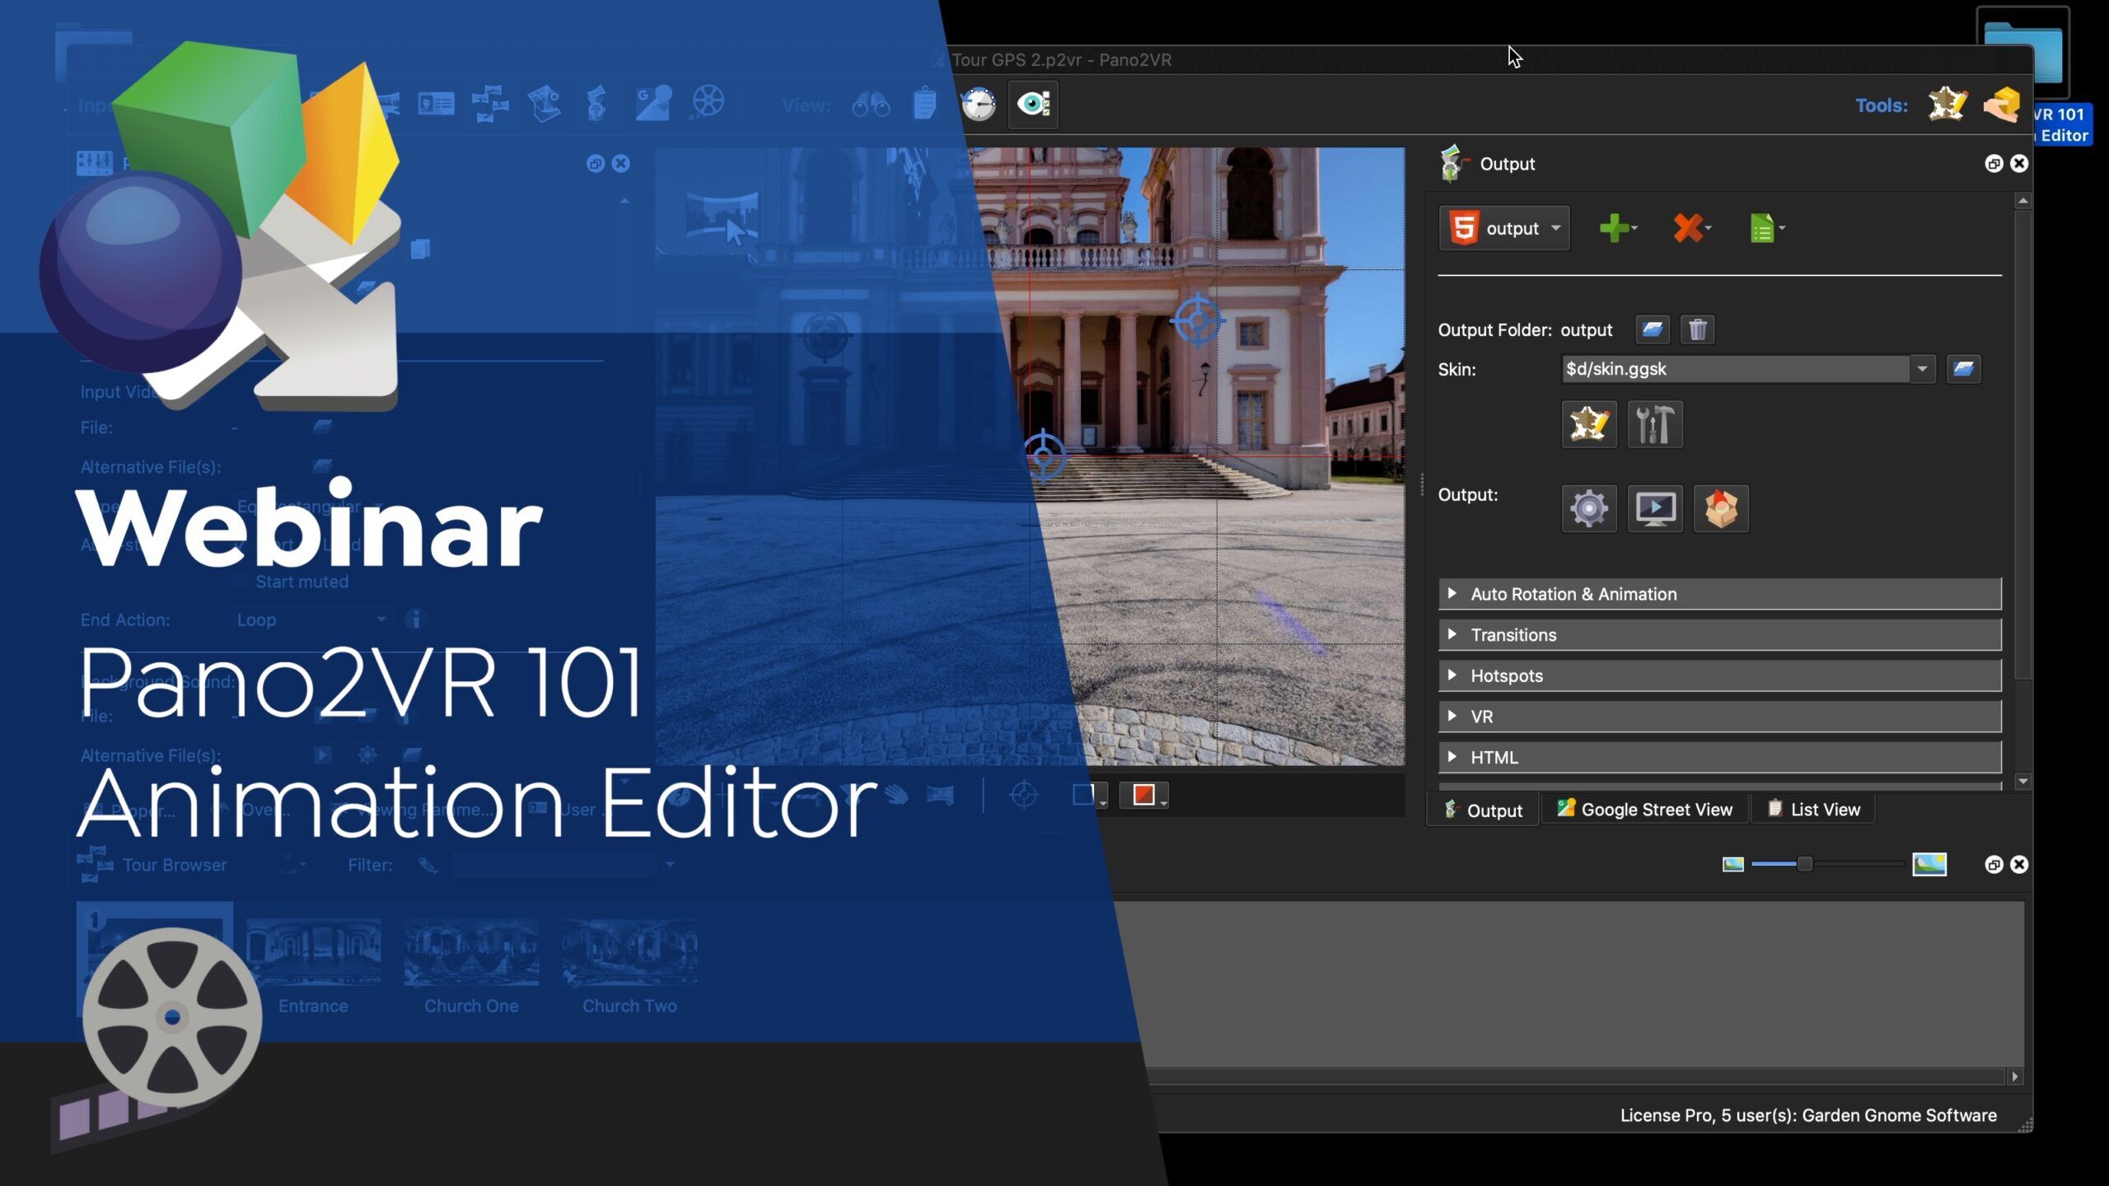Float the Tour Browser panel

coord(1994,865)
